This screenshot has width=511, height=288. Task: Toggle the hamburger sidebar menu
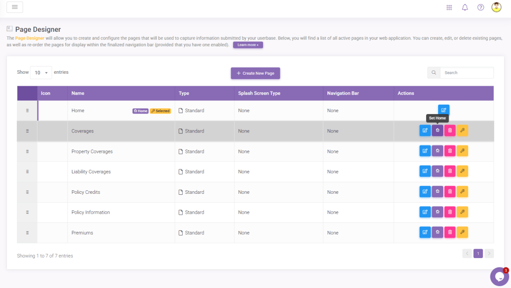click(14, 7)
